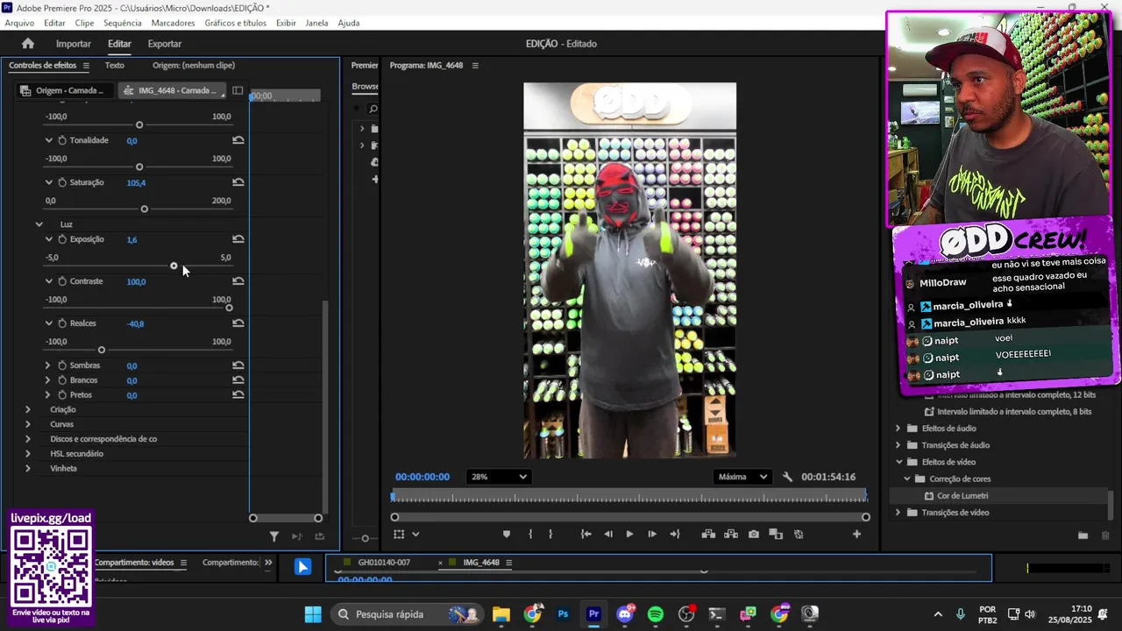Click the filter properties funnel icon

[273, 536]
